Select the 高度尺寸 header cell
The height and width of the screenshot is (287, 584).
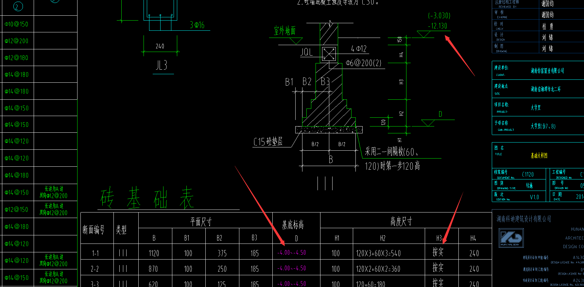pyautogui.click(x=401, y=221)
